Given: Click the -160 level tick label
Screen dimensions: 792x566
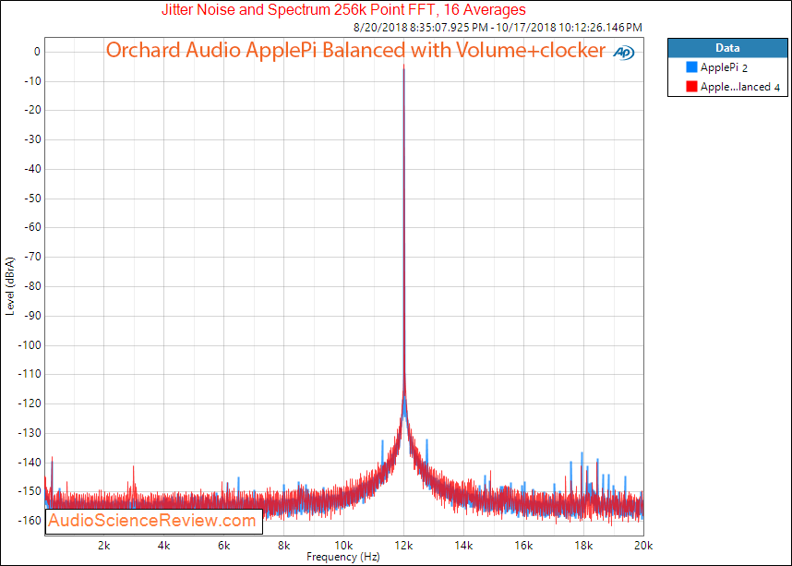Looking at the screenshot, I should tap(30, 521).
